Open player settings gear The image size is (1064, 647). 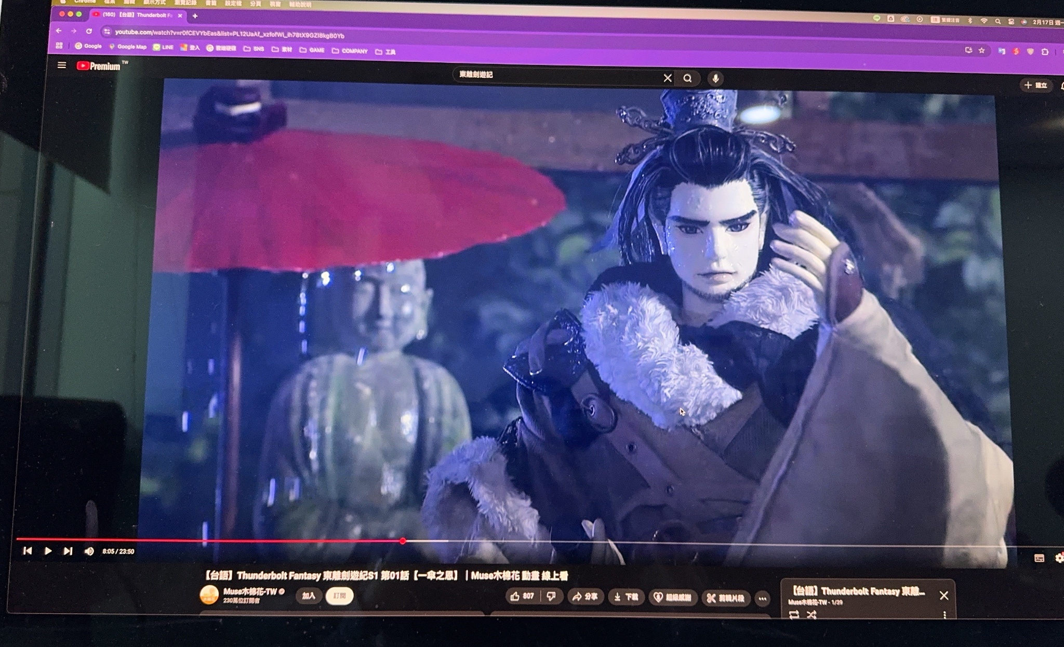(x=1059, y=558)
